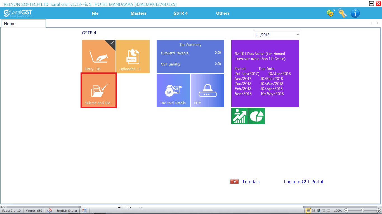Image resolution: width=382 pixels, height=214 pixels.
Task: Click the SaralGST logo
Action: tap(18, 13)
